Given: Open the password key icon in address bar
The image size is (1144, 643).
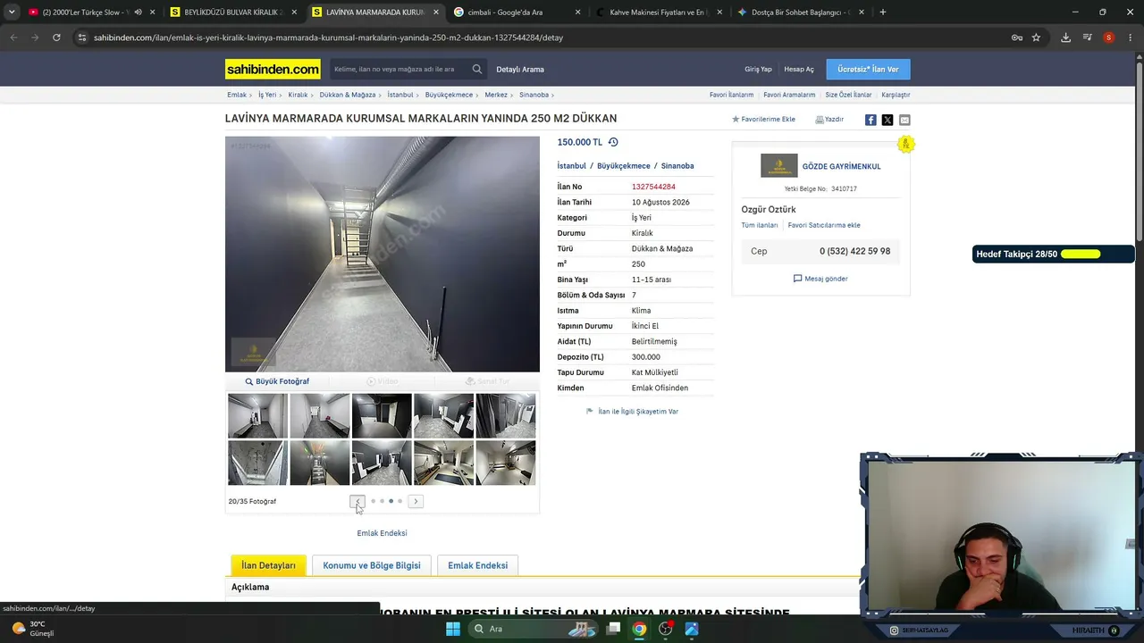Looking at the screenshot, I should pos(1016,38).
